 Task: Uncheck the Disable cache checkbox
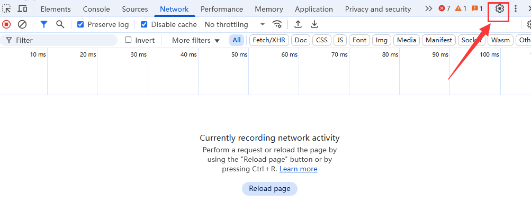(144, 24)
